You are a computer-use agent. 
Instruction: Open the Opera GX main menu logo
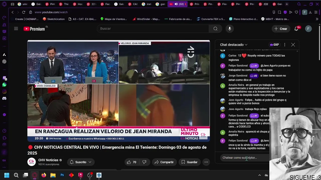tap(4, 4)
